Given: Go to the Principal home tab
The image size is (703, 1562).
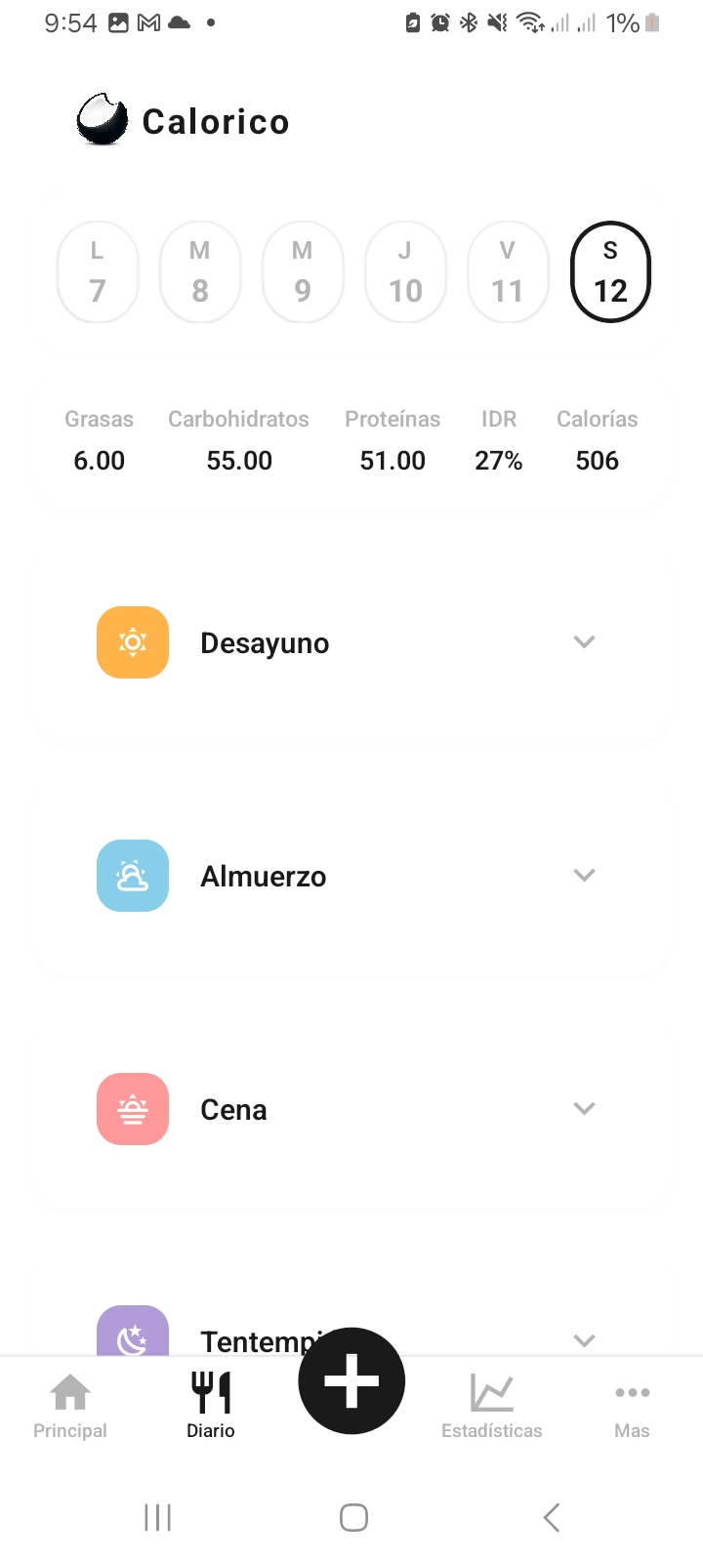Looking at the screenshot, I should tap(70, 1406).
